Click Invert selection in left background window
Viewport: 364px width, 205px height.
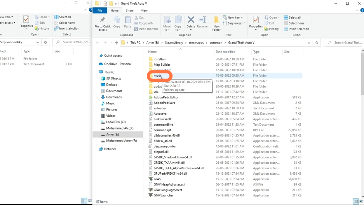coord(67,28)
